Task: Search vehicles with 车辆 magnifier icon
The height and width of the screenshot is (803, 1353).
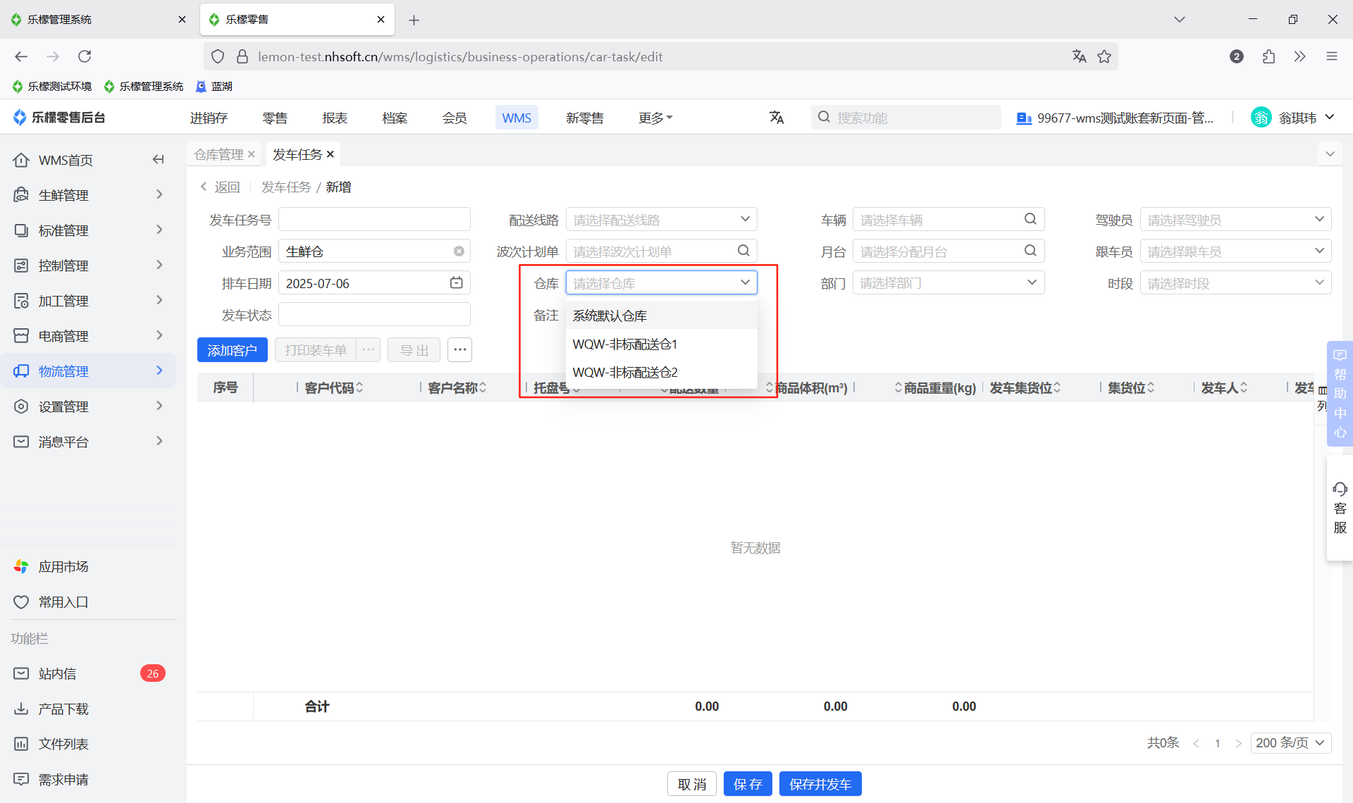Action: point(1030,219)
